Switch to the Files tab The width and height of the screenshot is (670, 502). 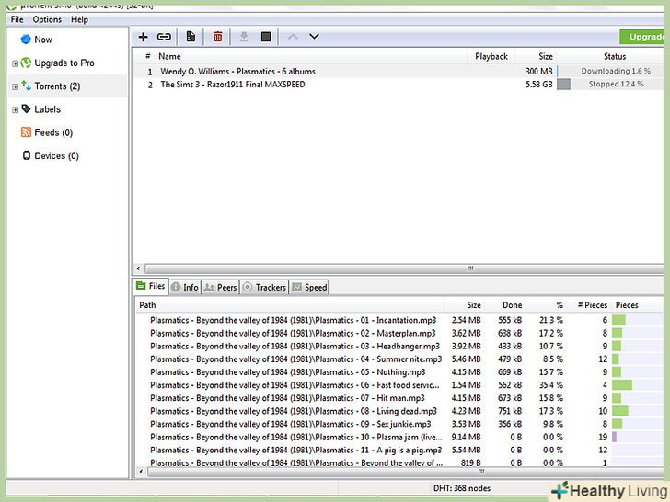click(151, 286)
